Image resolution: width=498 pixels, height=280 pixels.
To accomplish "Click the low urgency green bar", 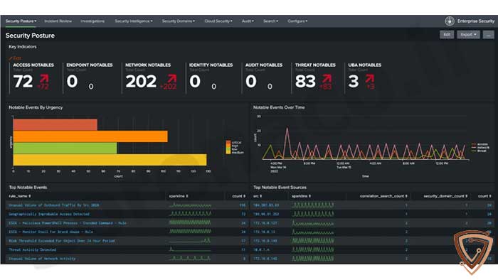I will 65,148.
